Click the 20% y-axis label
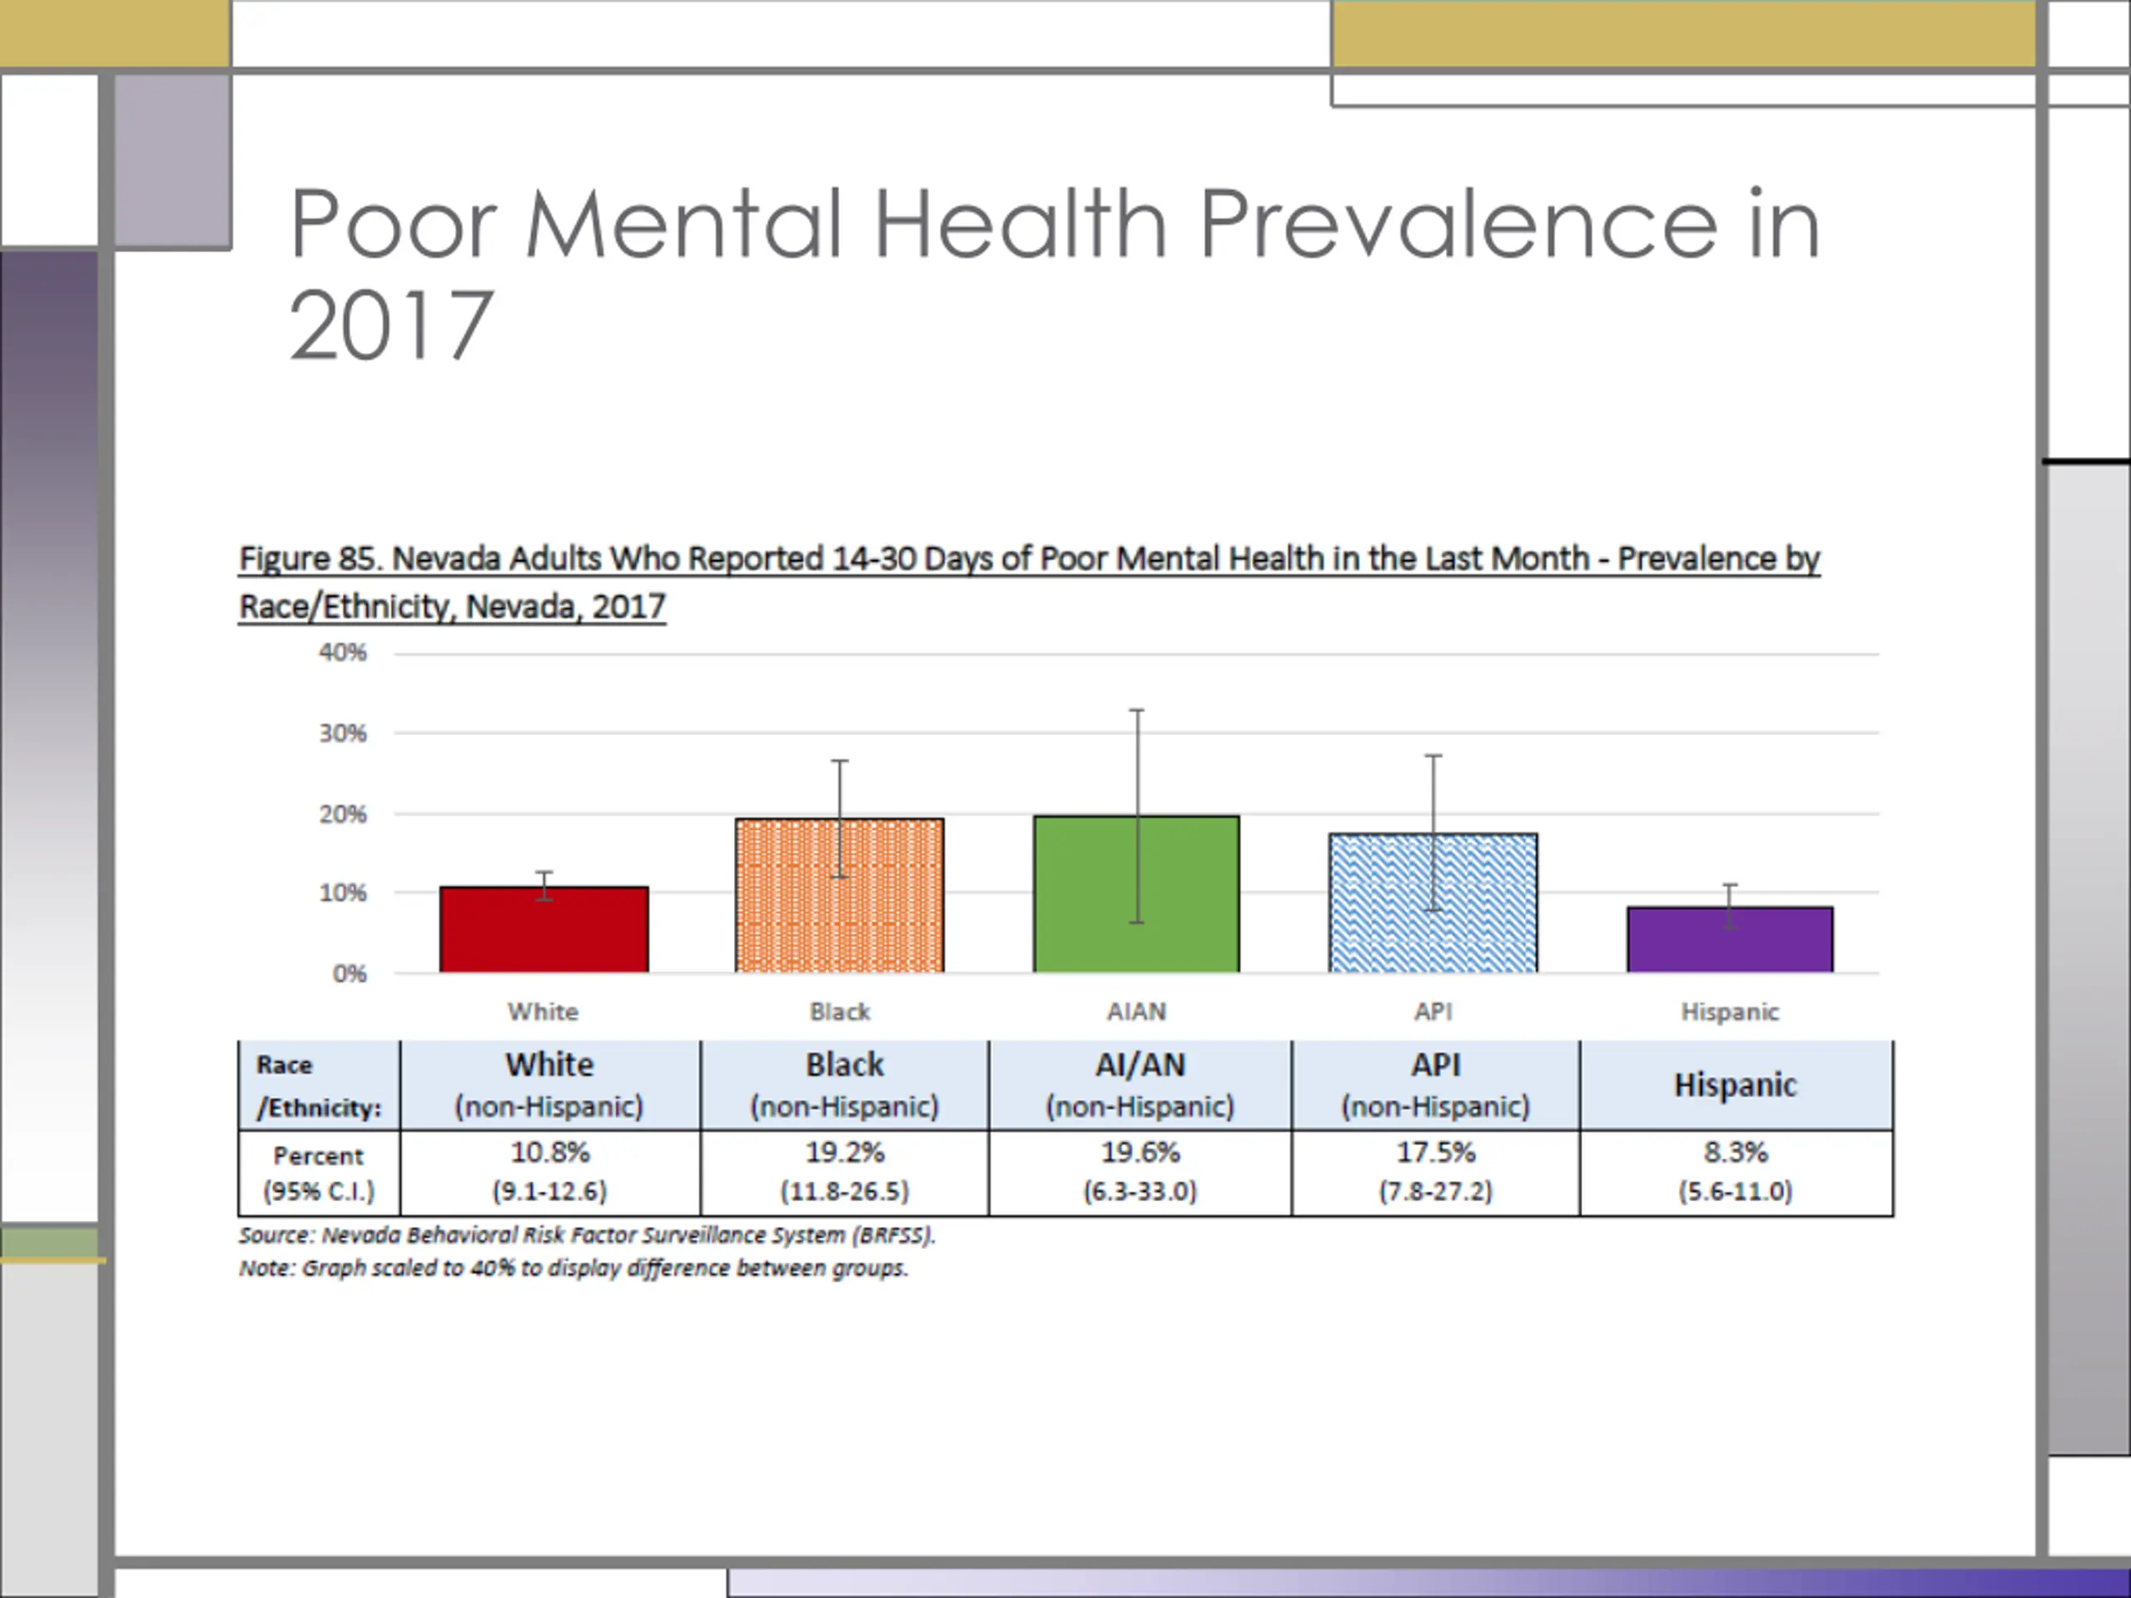2131x1598 pixels. (343, 815)
